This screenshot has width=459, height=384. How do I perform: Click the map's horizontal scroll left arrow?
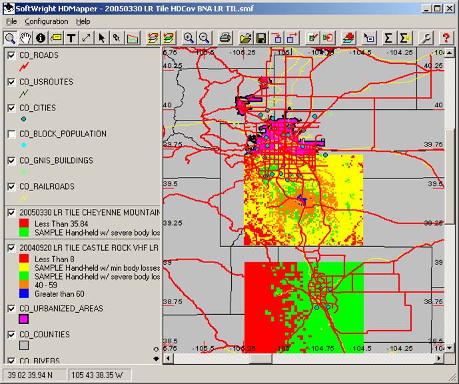click(x=168, y=358)
